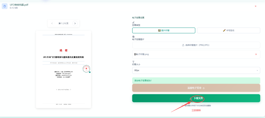Click the pen icon above 签章类型
Screen dimensions: 265x118
point(133,22)
